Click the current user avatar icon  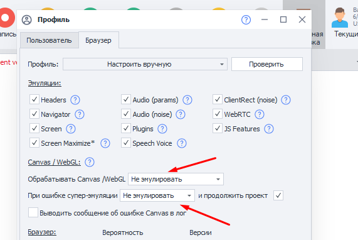pos(340,18)
